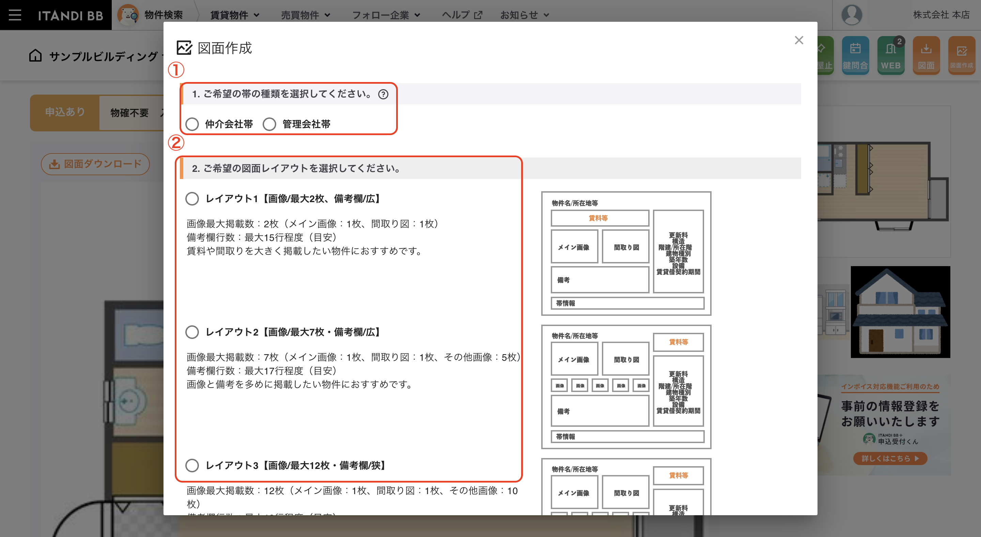
Task: Click the 物確不要 status tab
Action: pos(129,113)
